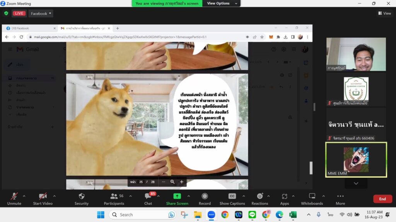The width and height of the screenshot is (396, 222).
Task: Open the Reactions emoji menu
Action: tap(259, 196)
